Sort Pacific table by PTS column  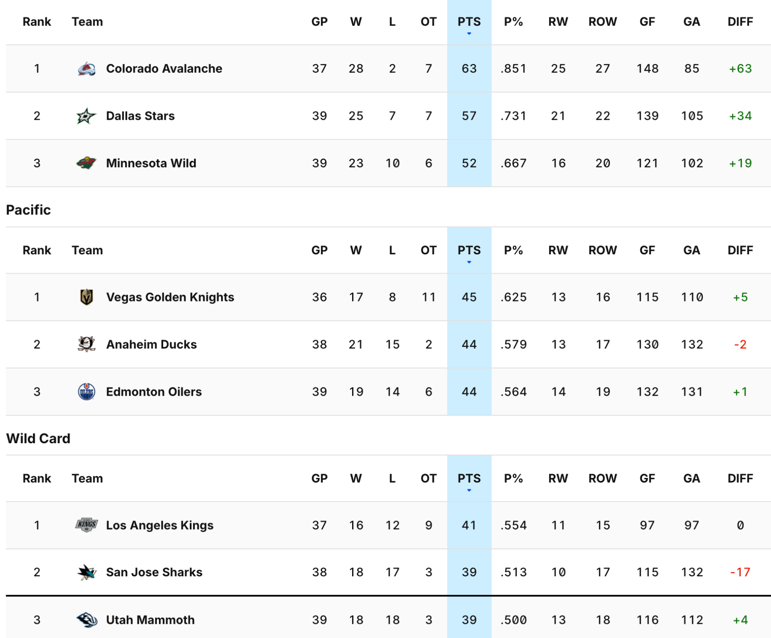[x=469, y=250]
